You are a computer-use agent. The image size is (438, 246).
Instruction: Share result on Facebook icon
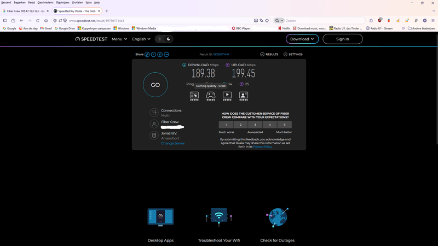(x=160, y=54)
